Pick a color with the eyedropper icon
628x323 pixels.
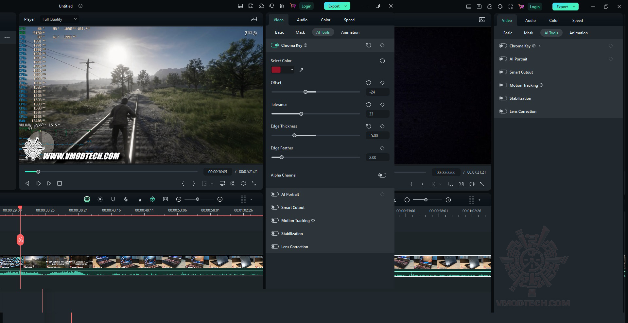coord(302,70)
